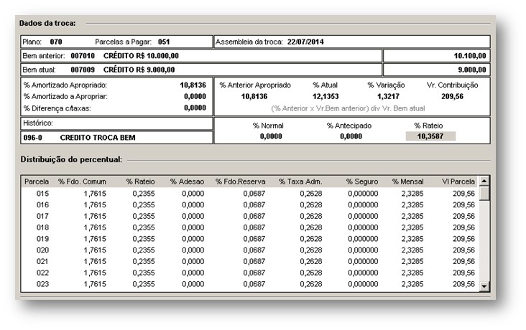Viewport: 526px width, 330px height.
Task: Click the Historico label field
Action: point(116,123)
